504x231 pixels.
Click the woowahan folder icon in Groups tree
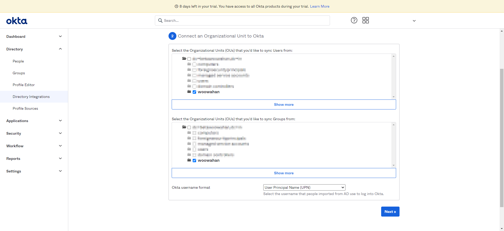(189, 160)
